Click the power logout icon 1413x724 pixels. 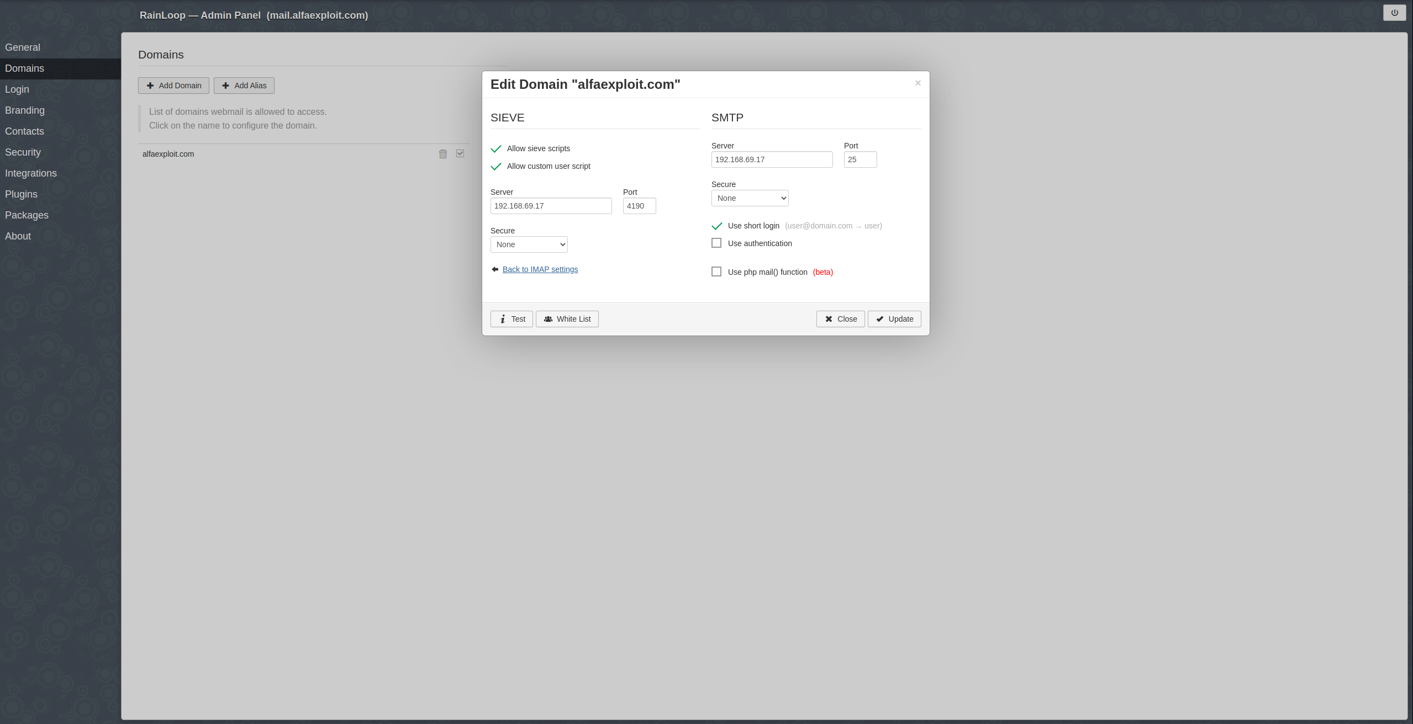pos(1394,13)
